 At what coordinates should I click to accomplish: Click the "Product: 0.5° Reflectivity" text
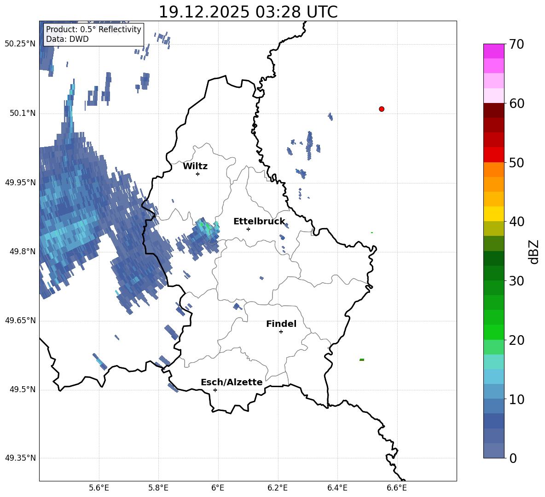tap(93, 29)
